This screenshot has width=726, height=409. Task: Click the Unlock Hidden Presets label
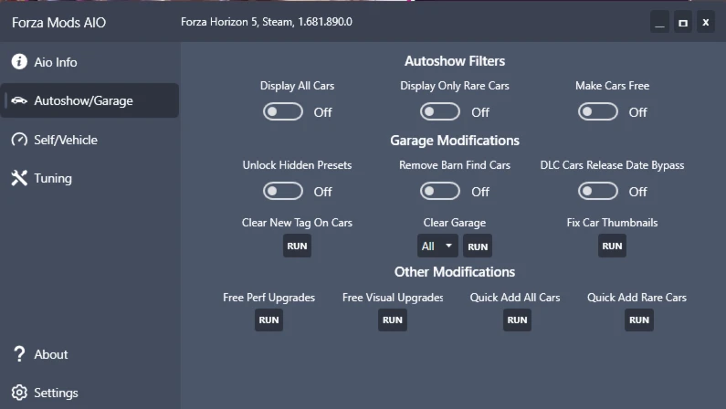point(298,165)
